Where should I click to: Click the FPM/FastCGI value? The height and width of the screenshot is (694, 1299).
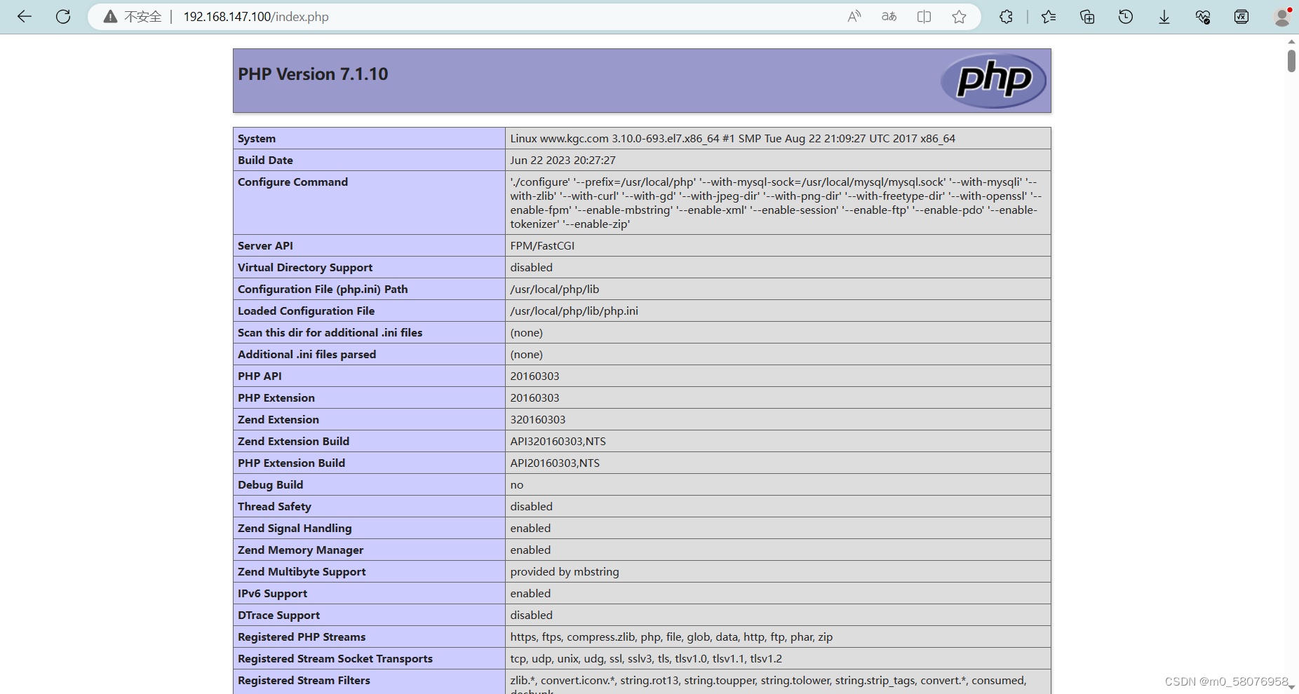click(x=542, y=246)
